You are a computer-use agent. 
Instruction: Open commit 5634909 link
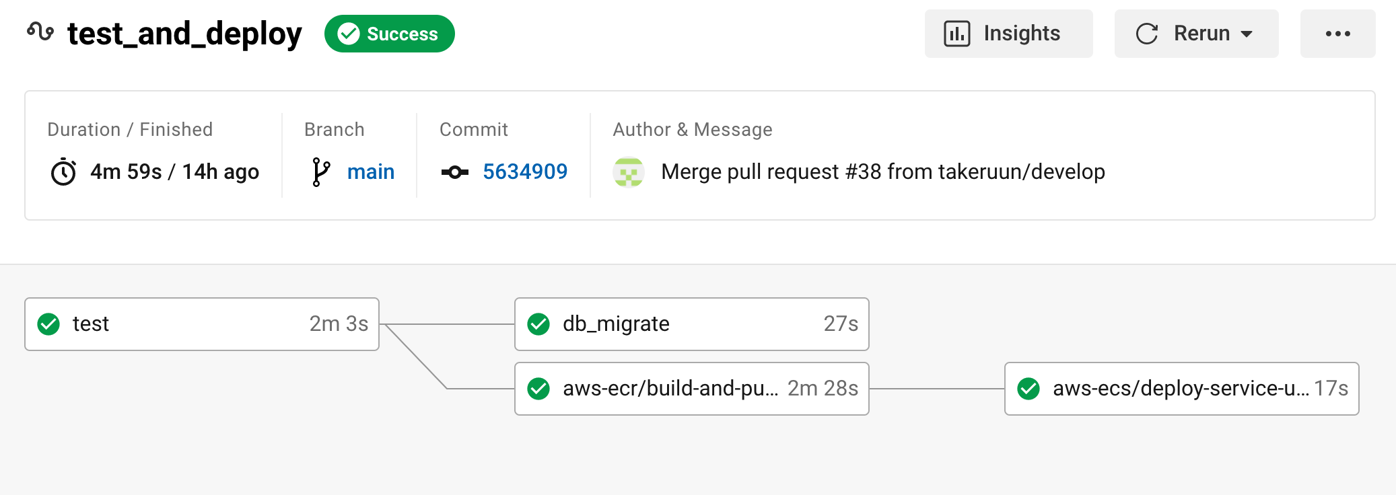click(x=525, y=172)
